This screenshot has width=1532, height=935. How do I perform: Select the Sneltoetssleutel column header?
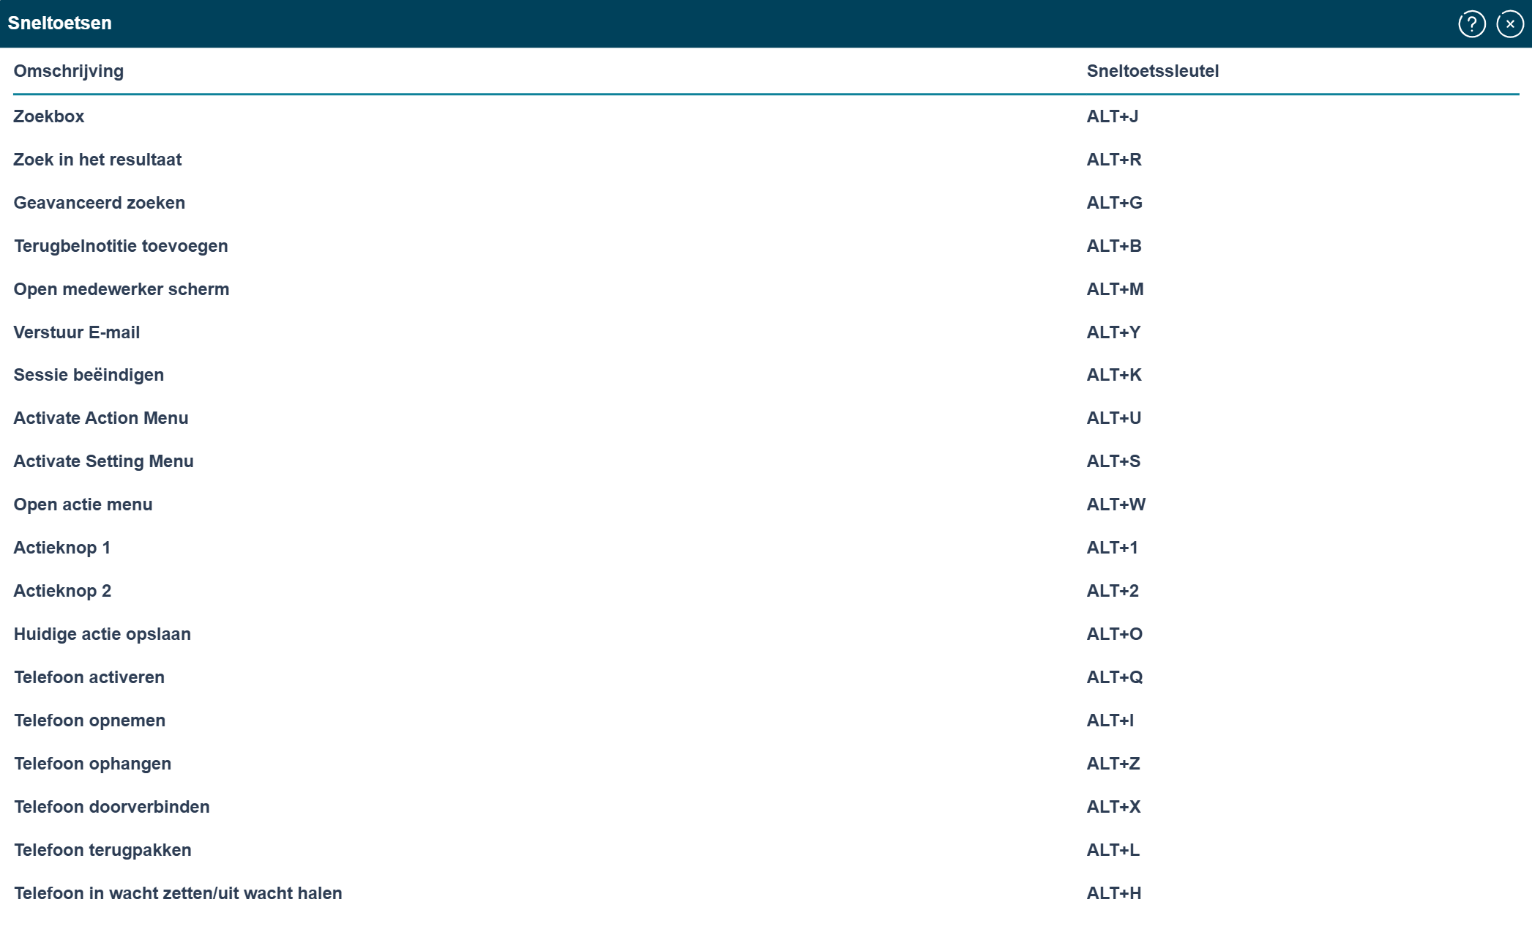click(1152, 71)
